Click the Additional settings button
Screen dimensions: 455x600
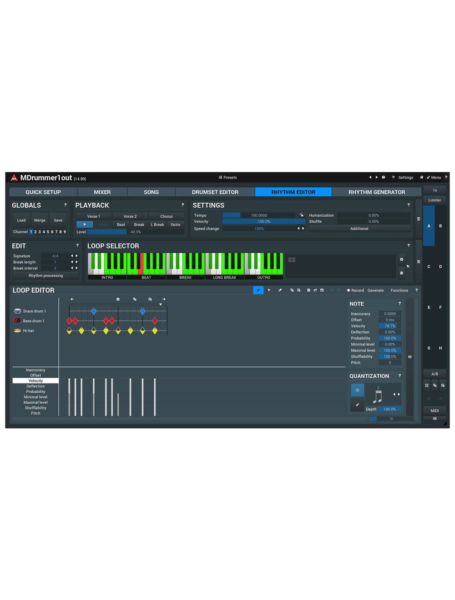point(359,229)
